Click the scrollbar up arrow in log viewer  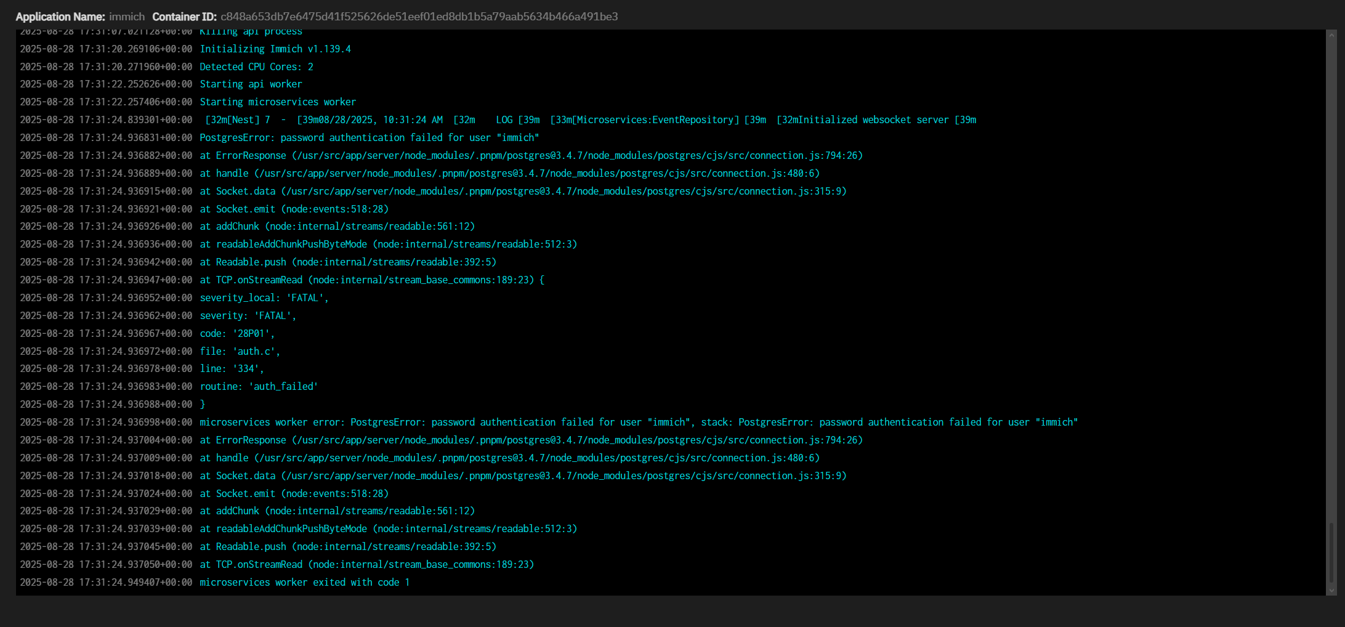click(1331, 35)
